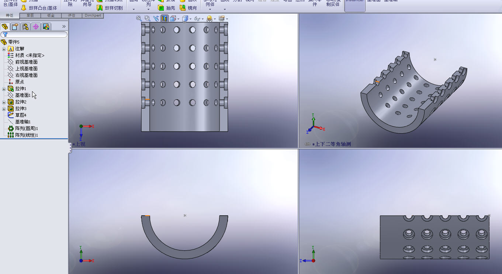
Task: Open the DisplayManager tab icon
Action: click(x=46, y=27)
